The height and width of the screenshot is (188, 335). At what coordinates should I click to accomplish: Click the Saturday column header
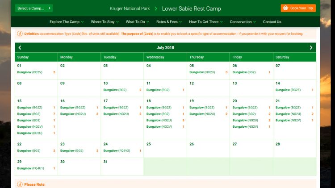click(x=294, y=57)
